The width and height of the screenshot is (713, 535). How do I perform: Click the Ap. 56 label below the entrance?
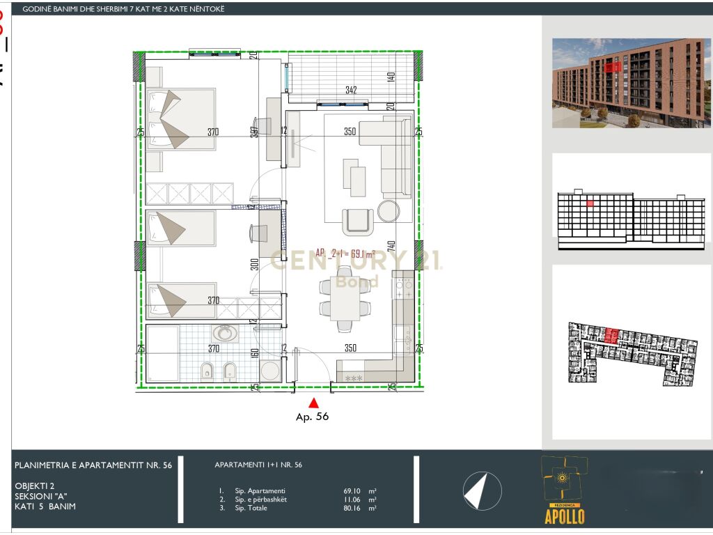pyautogui.click(x=312, y=417)
